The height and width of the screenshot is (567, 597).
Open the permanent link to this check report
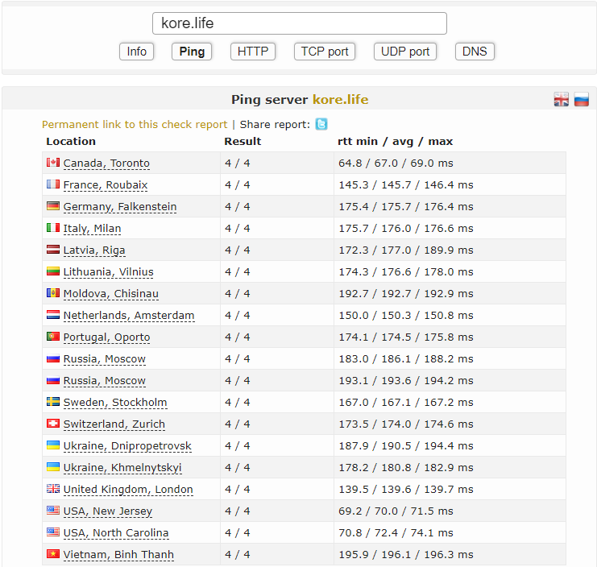point(135,125)
